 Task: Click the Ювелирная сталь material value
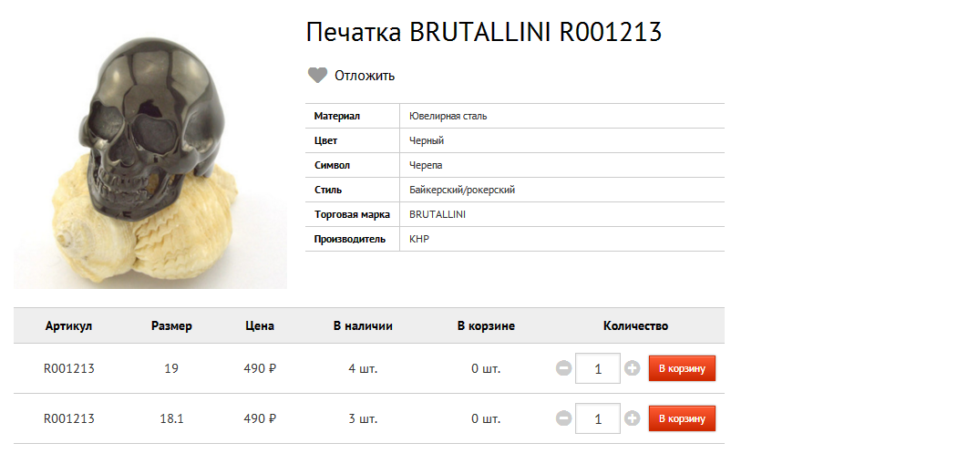tap(448, 117)
